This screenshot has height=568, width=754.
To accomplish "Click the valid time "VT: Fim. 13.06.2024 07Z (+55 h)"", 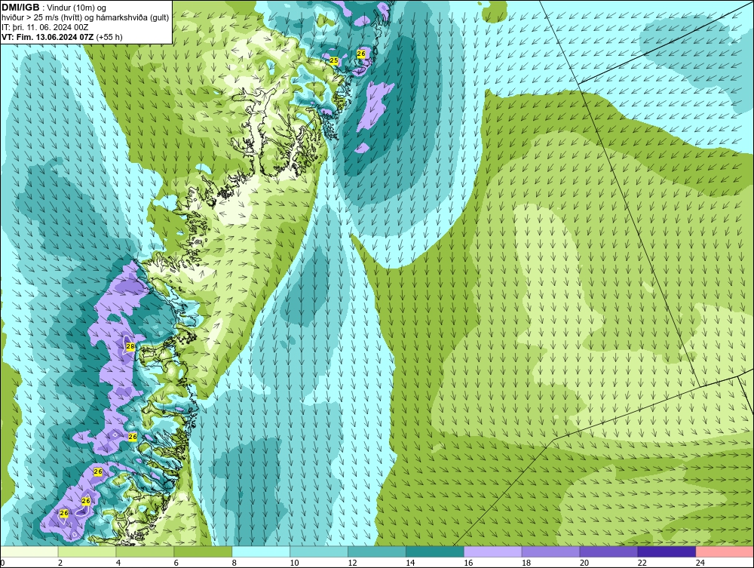I will pos(62,37).
